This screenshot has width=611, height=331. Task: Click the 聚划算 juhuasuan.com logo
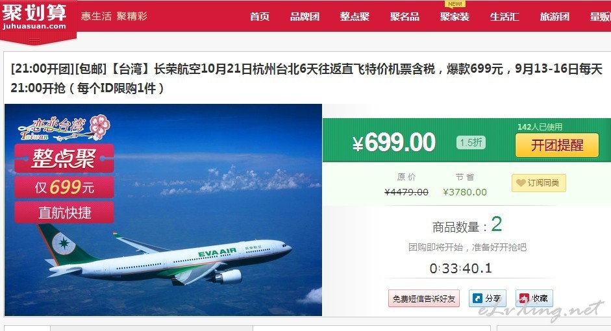pyautogui.click(x=34, y=16)
